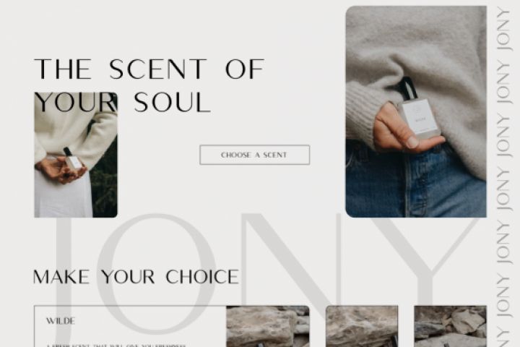Viewport: 520px width, 347px height.
Task: Select the middle rock product image
Action: click(362, 327)
